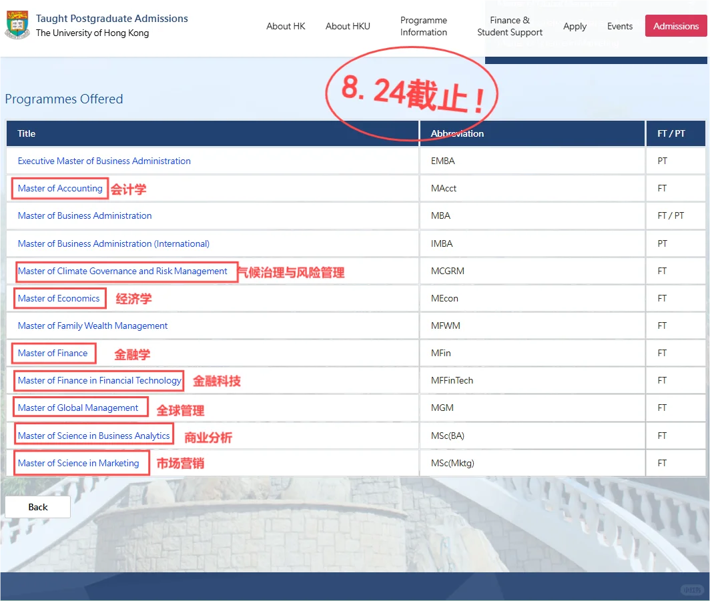Click the Programmes Offered heading
Viewport: 710px width, 601px height.
coord(64,99)
